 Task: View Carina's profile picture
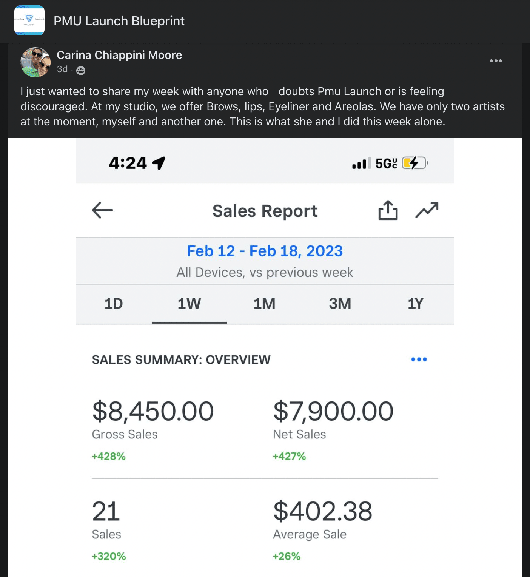click(x=35, y=62)
